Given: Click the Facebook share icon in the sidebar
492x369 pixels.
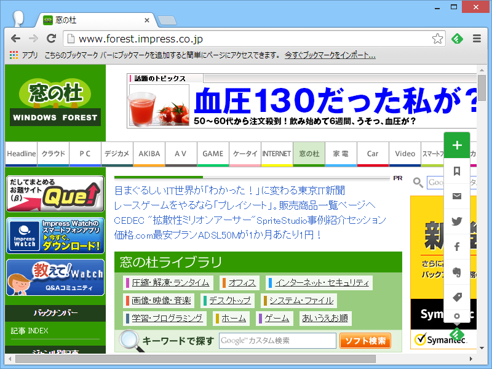Looking at the screenshot, I should point(457,247).
